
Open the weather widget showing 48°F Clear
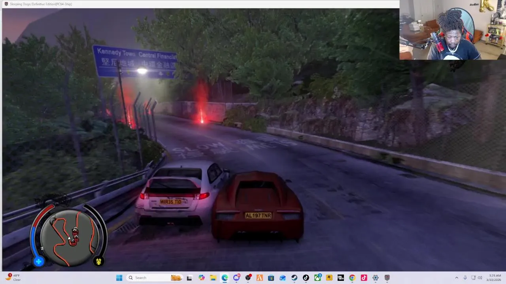click(x=13, y=278)
